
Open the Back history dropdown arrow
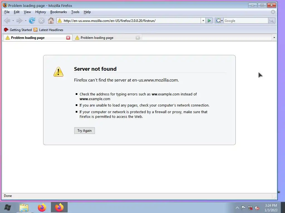pos(13,21)
